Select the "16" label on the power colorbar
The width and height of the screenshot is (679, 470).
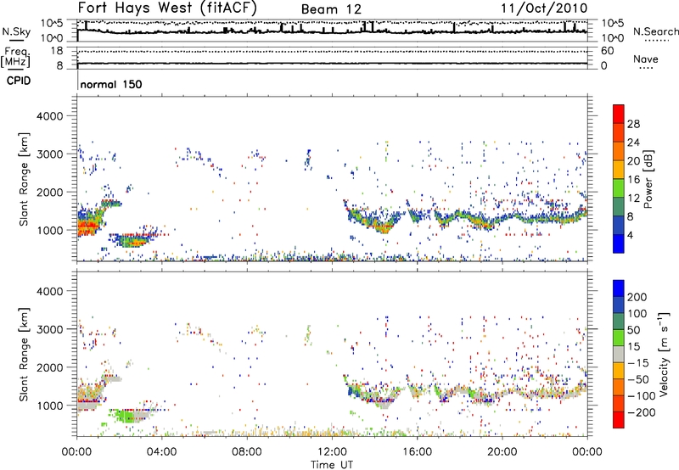pos(633,180)
